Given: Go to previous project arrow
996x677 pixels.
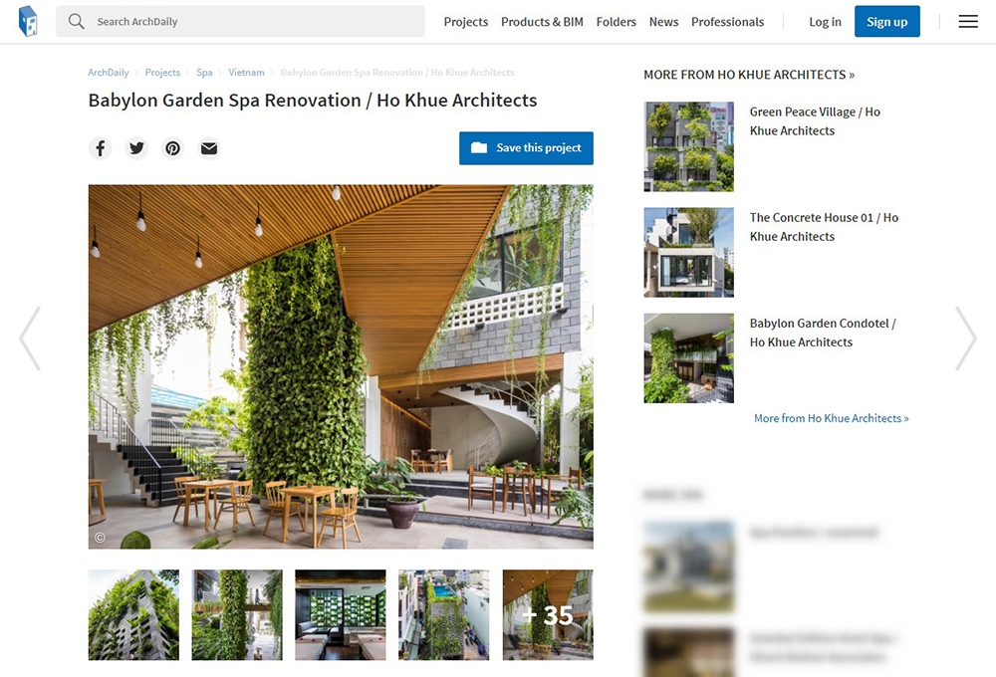Looking at the screenshot, I should pyautogui.click(x=30, y=338).
